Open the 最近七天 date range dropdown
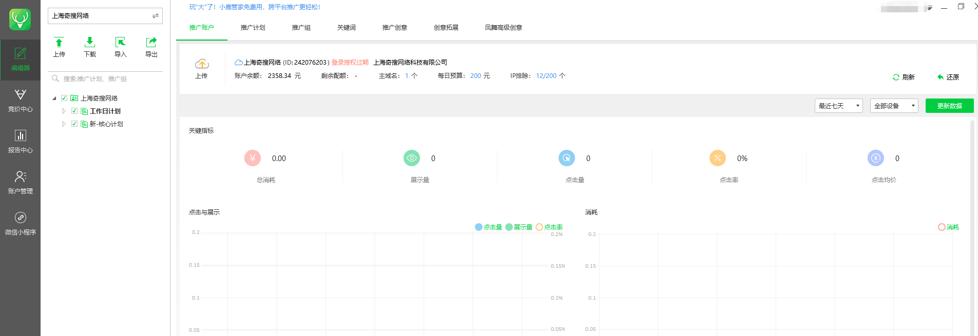 coord(839,106)
